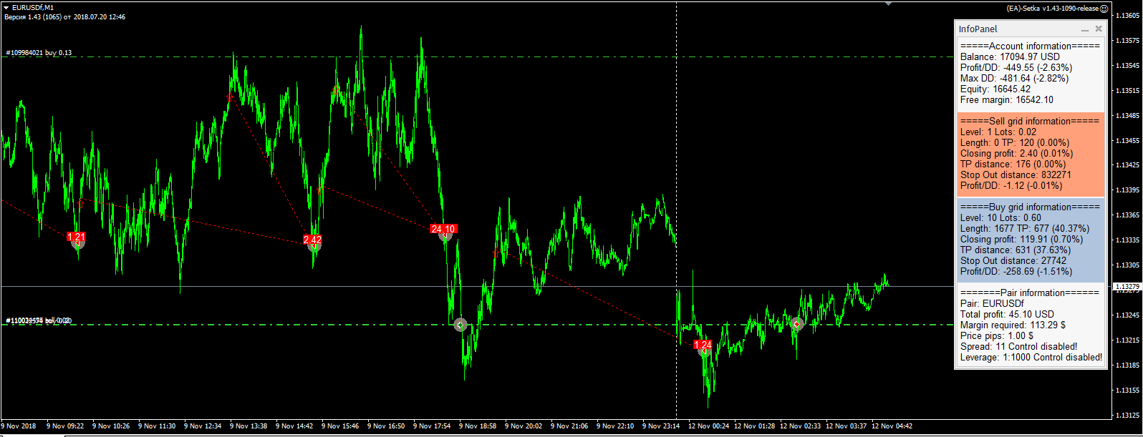
Task: Click the Level: 1 Lots: 0.02 line
Action: tap(998, 132)
